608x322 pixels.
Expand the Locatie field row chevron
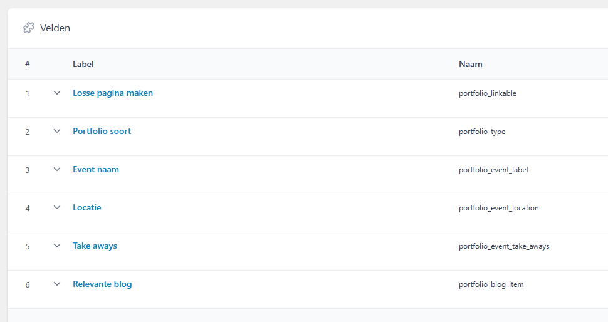(57, 207)
